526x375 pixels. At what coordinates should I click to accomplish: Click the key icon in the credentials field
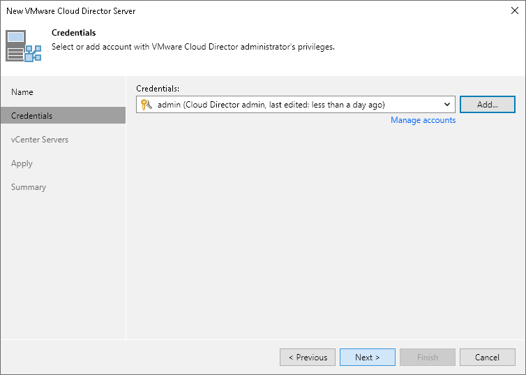click(x=146, y=105)
